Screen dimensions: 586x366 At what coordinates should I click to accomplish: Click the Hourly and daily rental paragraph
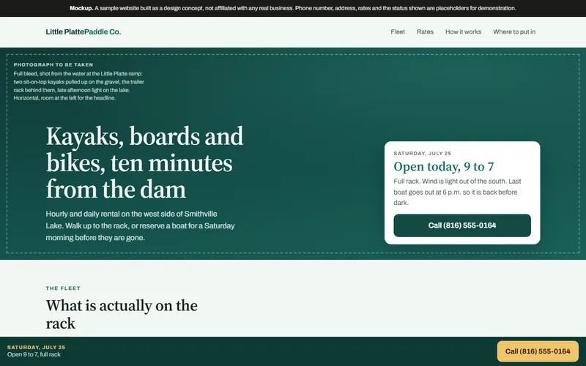[x=140, y=225]
